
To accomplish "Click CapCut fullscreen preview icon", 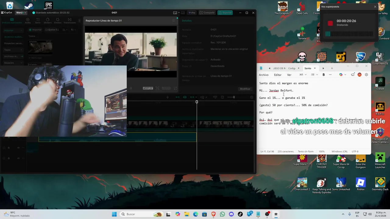I will coord(175,88).
